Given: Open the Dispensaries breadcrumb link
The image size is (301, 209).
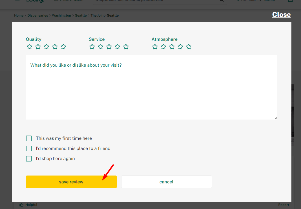Looking at the screenshot, I should 38,15.
